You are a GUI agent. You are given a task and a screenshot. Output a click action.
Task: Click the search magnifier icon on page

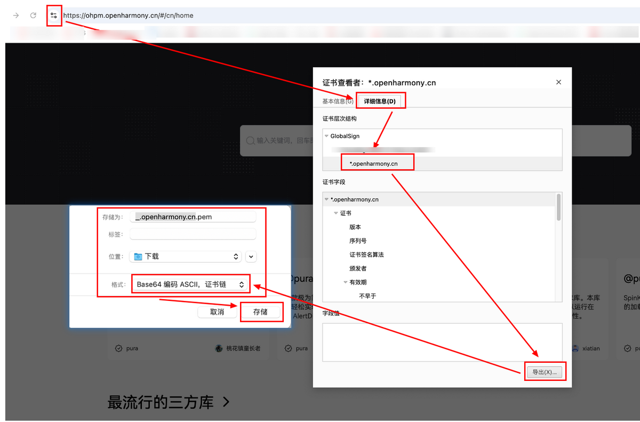click(x=250, y=140)
